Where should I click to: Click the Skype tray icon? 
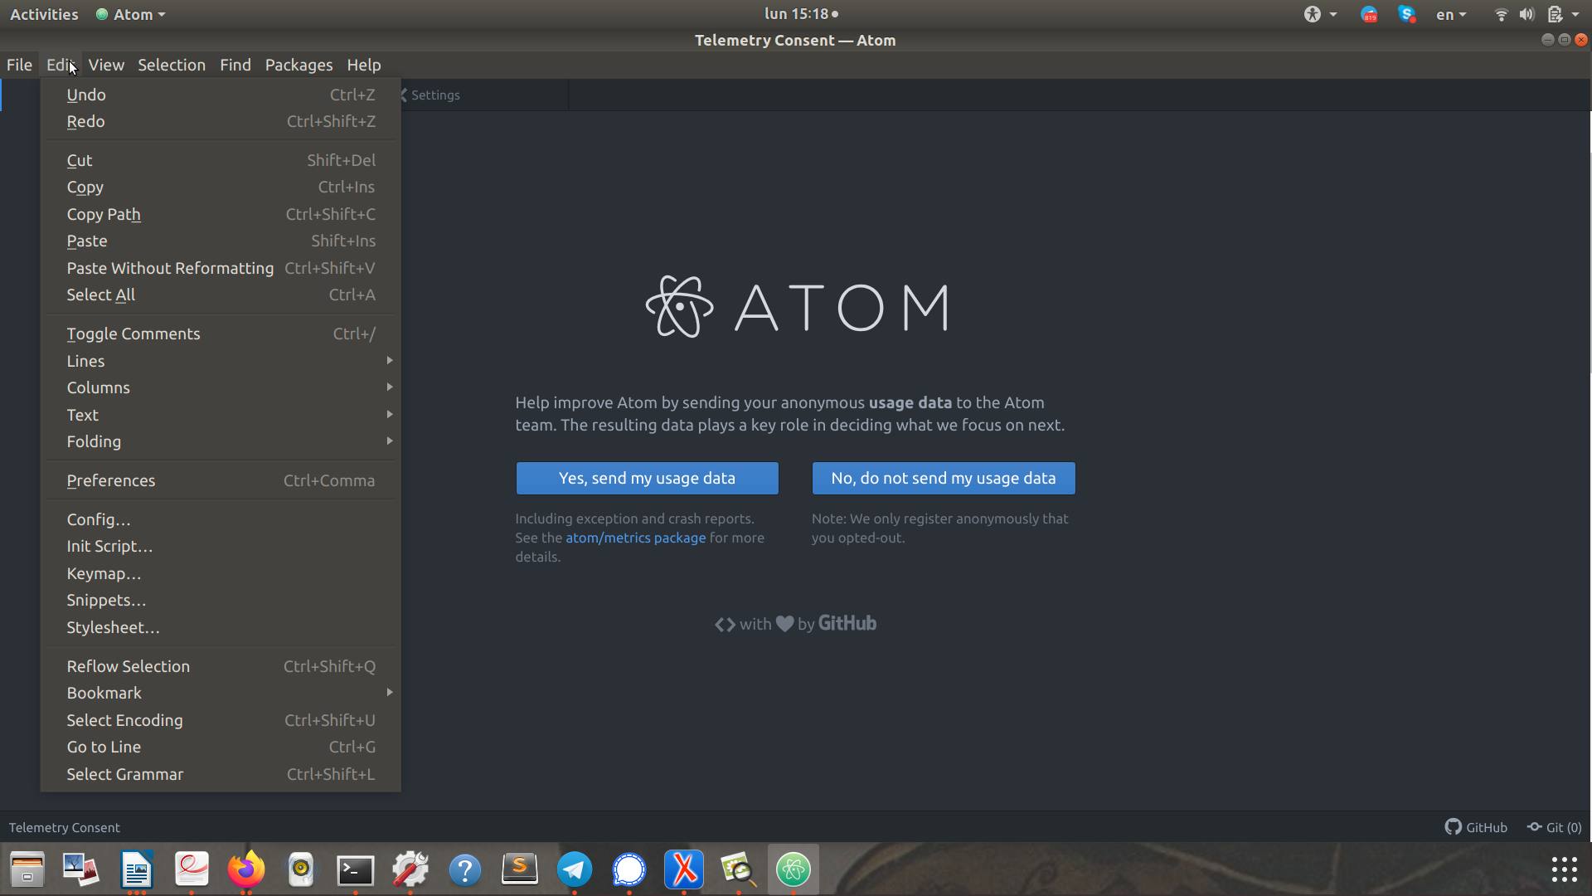pos(1406,14)
